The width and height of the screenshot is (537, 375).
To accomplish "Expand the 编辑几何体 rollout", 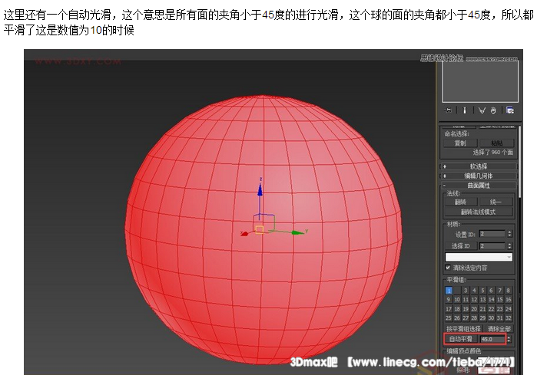I will pyautogui.click(x=479, y=176).
